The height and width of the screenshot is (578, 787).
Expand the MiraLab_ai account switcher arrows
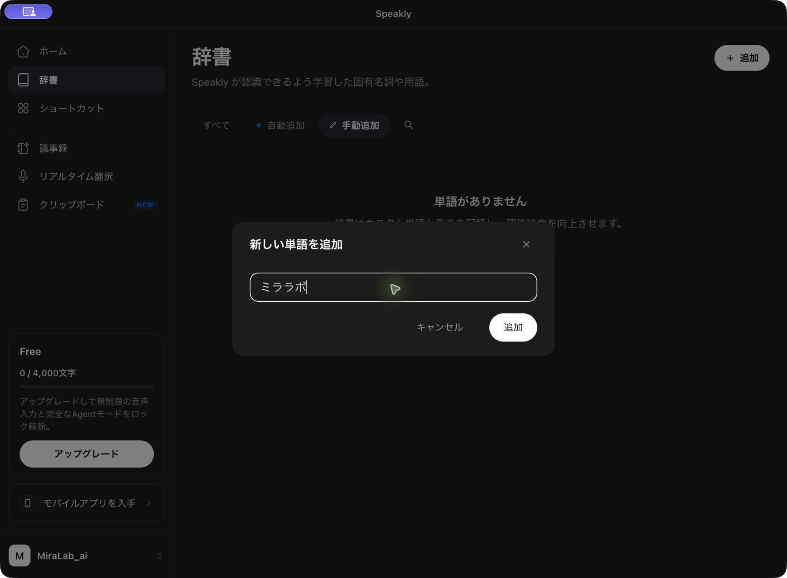click(x=159, y=555)
